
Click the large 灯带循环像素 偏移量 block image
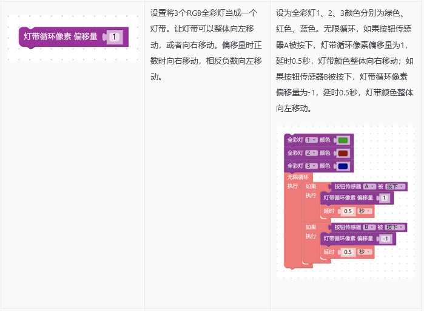73,37
